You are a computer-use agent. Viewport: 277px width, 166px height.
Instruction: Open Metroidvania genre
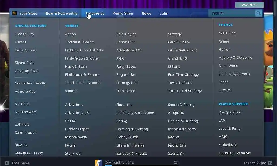76,137
